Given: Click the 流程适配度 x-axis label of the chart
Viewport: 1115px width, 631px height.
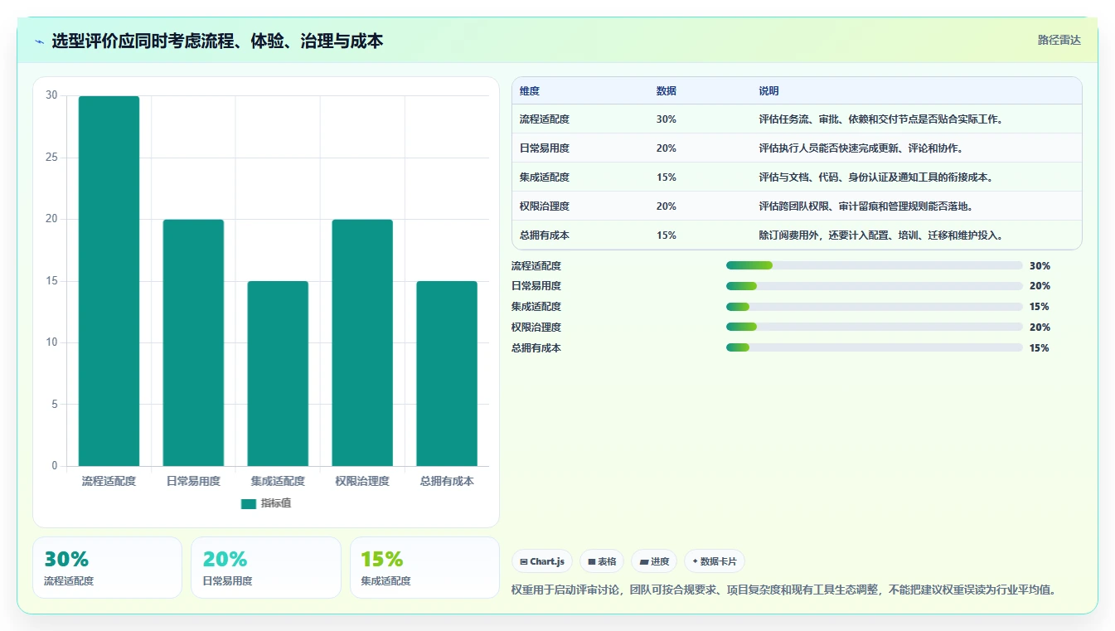Looking at the screenshot, I should (x=109, y=481).
